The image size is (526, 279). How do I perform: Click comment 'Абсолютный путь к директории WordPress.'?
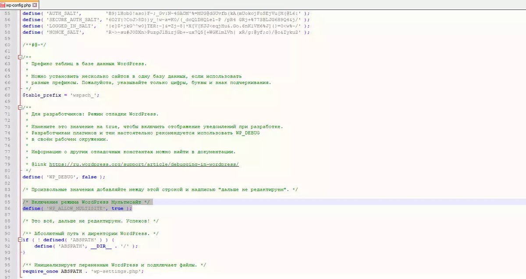(x=91, y=234)
